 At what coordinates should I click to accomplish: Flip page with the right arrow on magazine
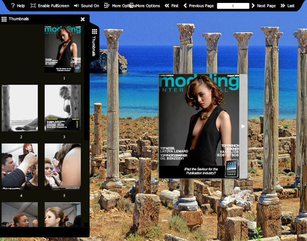coord(243,126)
